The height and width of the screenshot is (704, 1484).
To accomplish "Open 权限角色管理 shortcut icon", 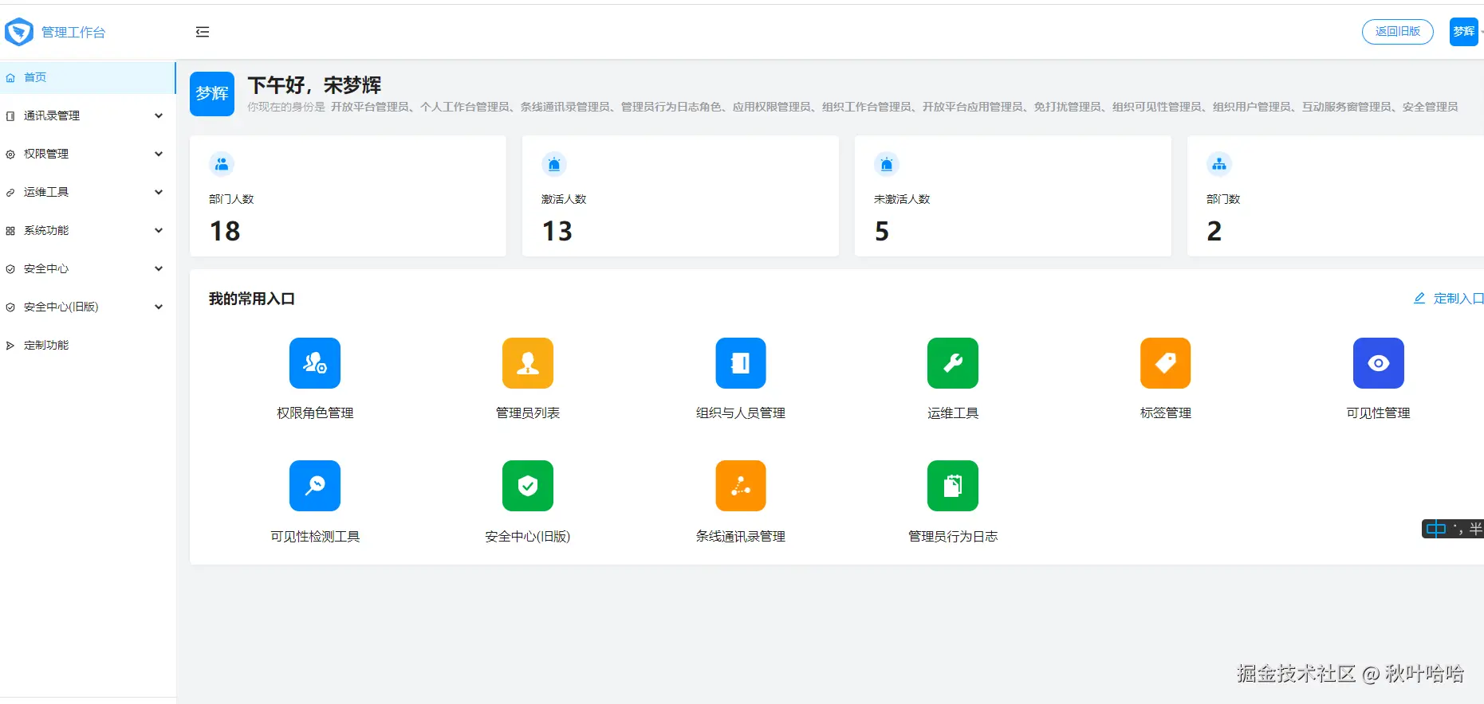I will [315, 363].
